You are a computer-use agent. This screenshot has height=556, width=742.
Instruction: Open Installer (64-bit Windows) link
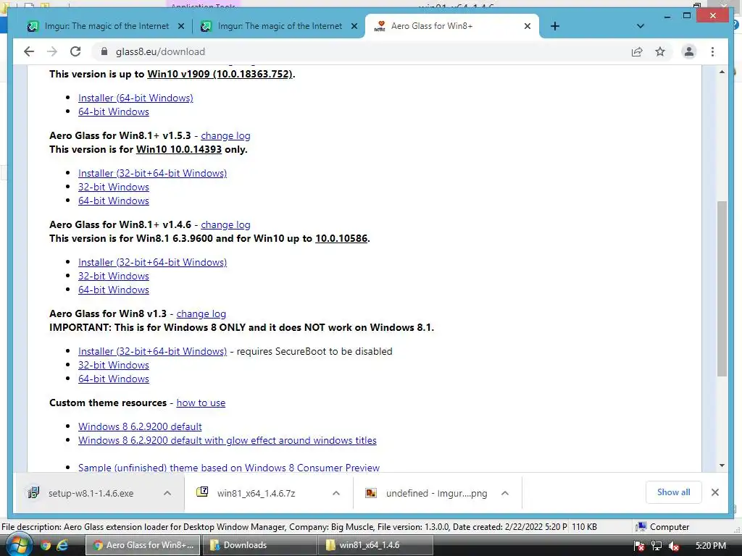pyautogui.click(x=136, y=98)
